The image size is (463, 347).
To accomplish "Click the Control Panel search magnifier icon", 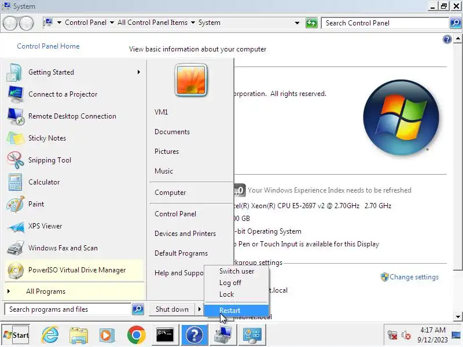I will [455, 23].
